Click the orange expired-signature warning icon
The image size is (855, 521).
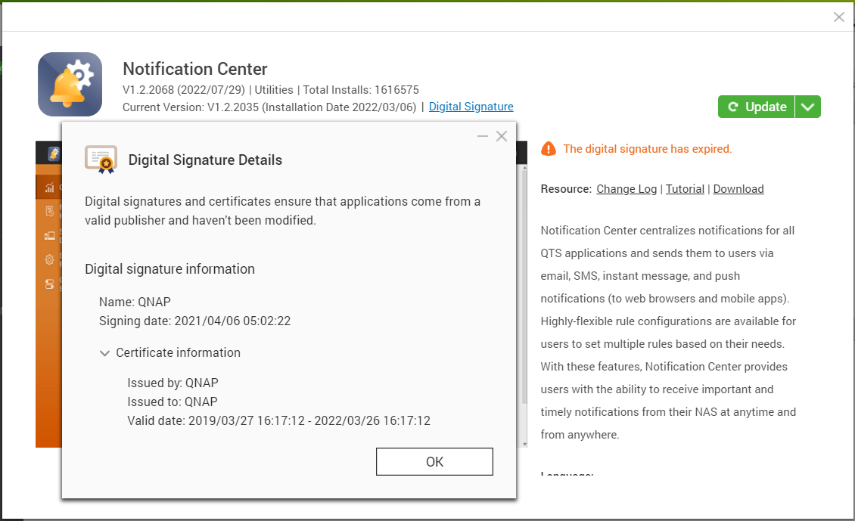tap(548, 149)
